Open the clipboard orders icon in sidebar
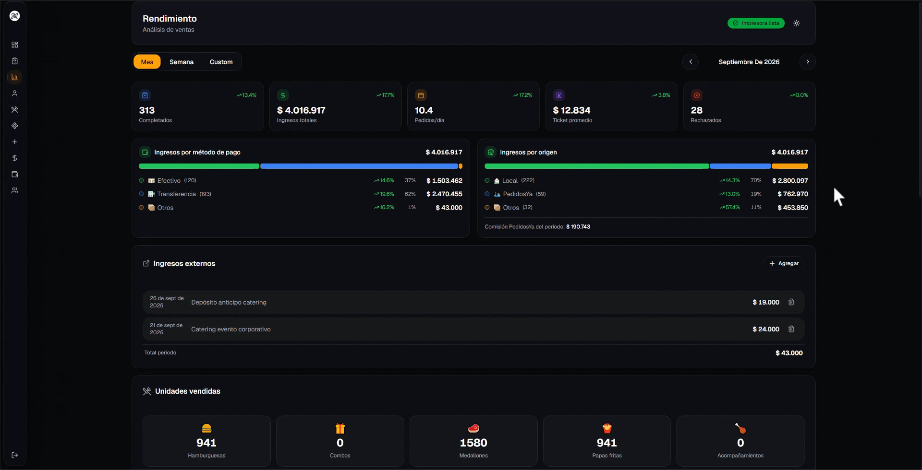922x470 pixels. [15, 61]
